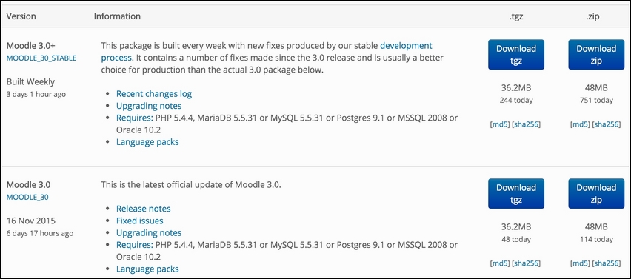Image resolution: width=631 pixels, height=279 pixels.
Task: Click the Requires link under Moodle 3.0+
Action: pyautogui.click(x=134, y=118)
